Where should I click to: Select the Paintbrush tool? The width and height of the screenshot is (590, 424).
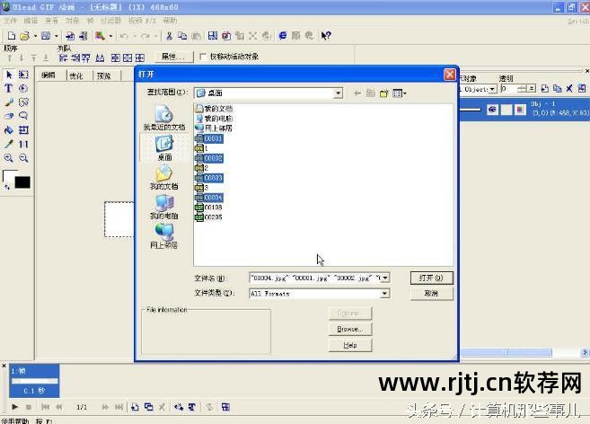[x=9, y=102]
